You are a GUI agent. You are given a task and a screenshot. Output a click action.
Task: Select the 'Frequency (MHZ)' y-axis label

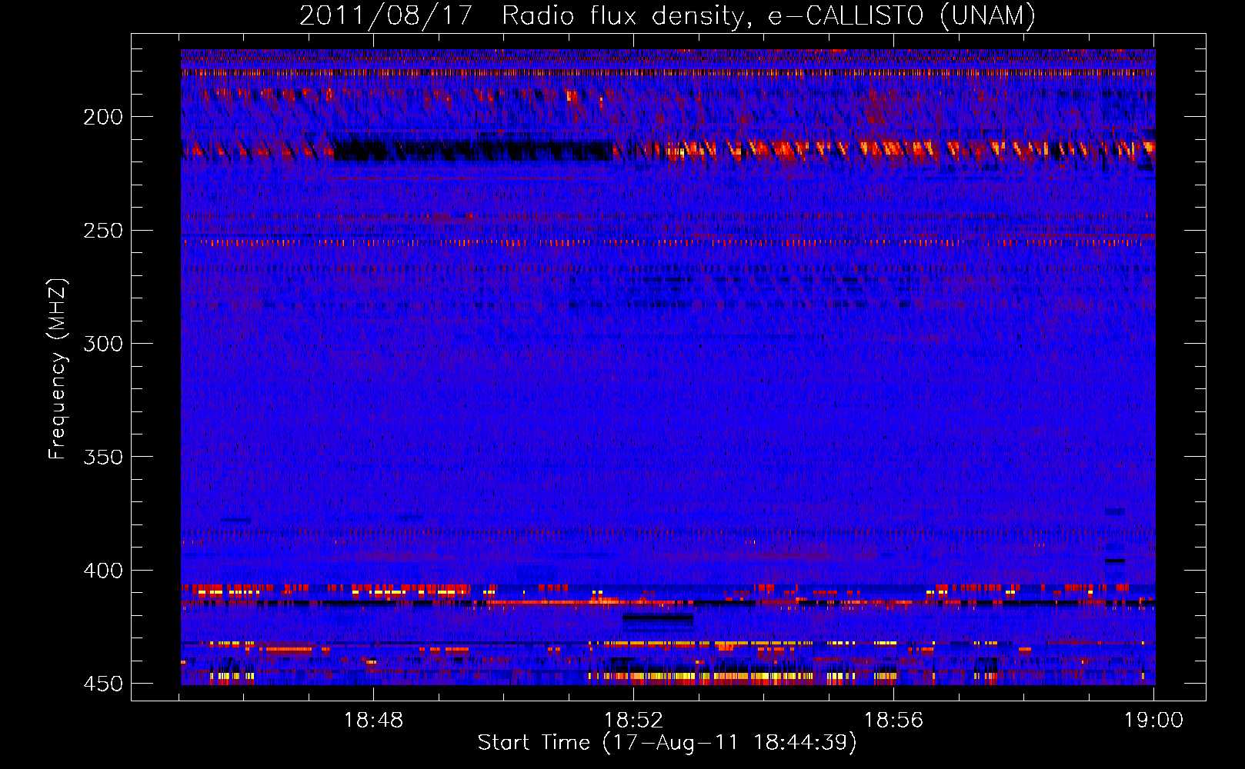(58, 369)
